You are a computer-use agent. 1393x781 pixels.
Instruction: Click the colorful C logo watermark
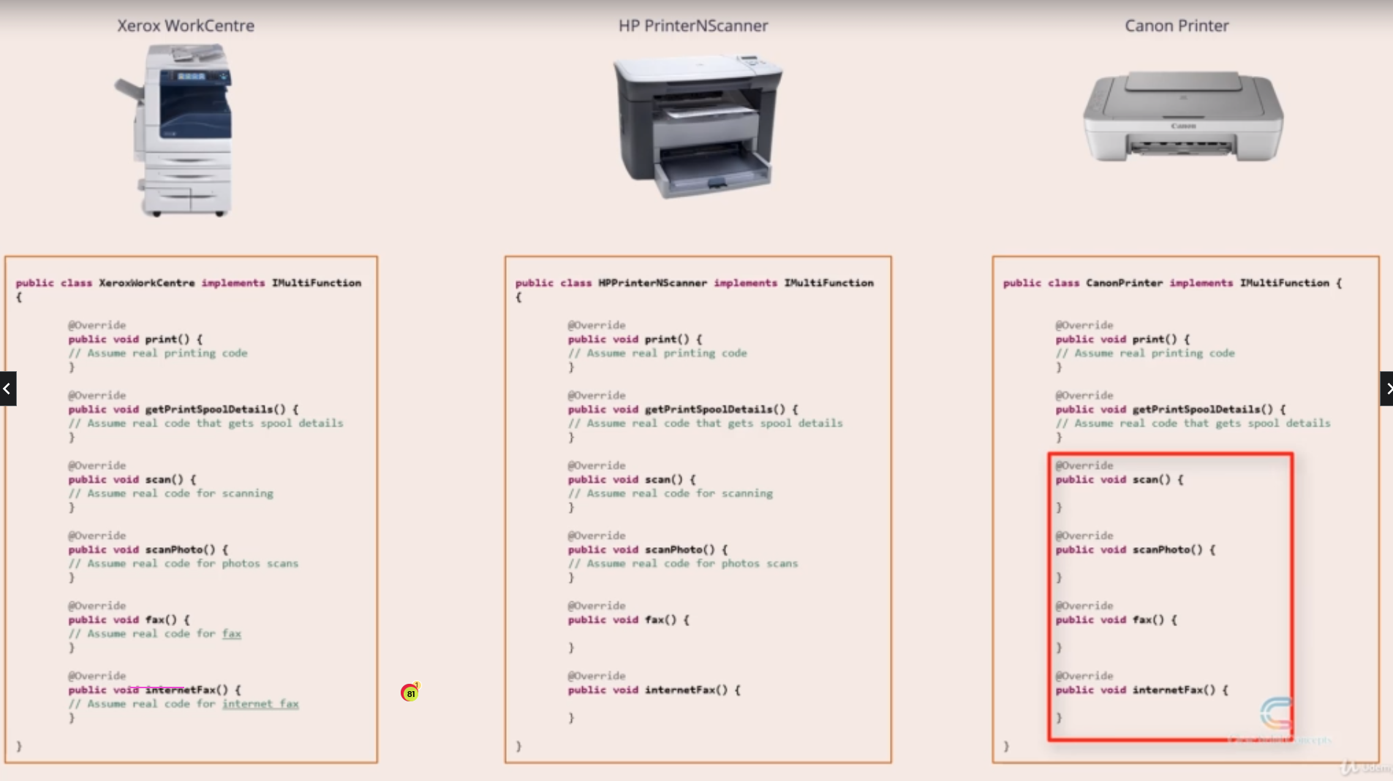1276,713
